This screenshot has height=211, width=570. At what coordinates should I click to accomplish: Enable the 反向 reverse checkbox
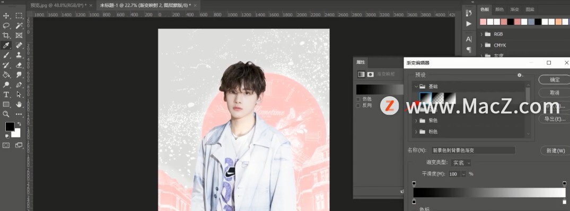coord(358,105)
